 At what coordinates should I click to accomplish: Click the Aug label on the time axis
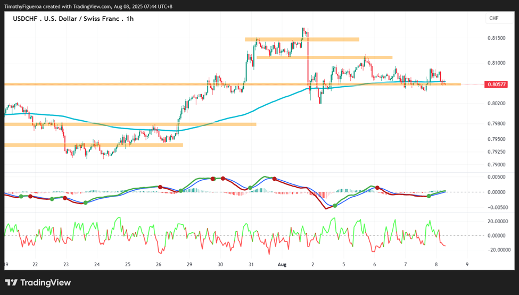(282, 265)
